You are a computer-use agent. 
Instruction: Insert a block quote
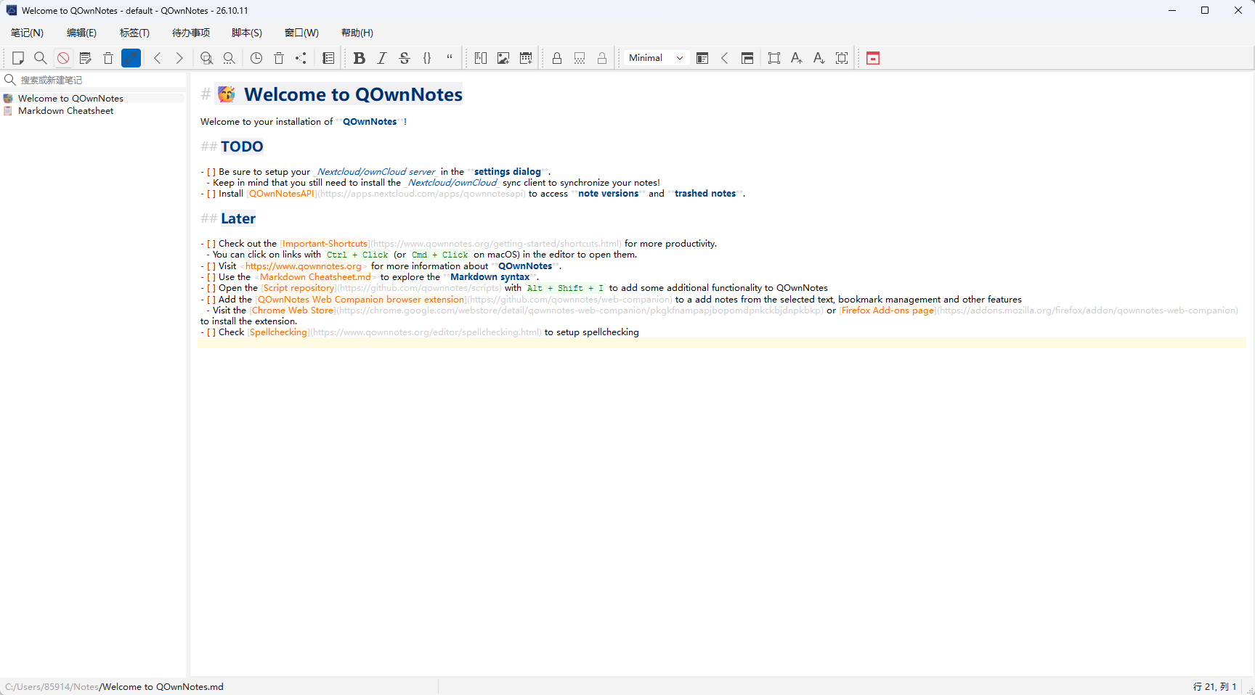click(x=450, y=58)
